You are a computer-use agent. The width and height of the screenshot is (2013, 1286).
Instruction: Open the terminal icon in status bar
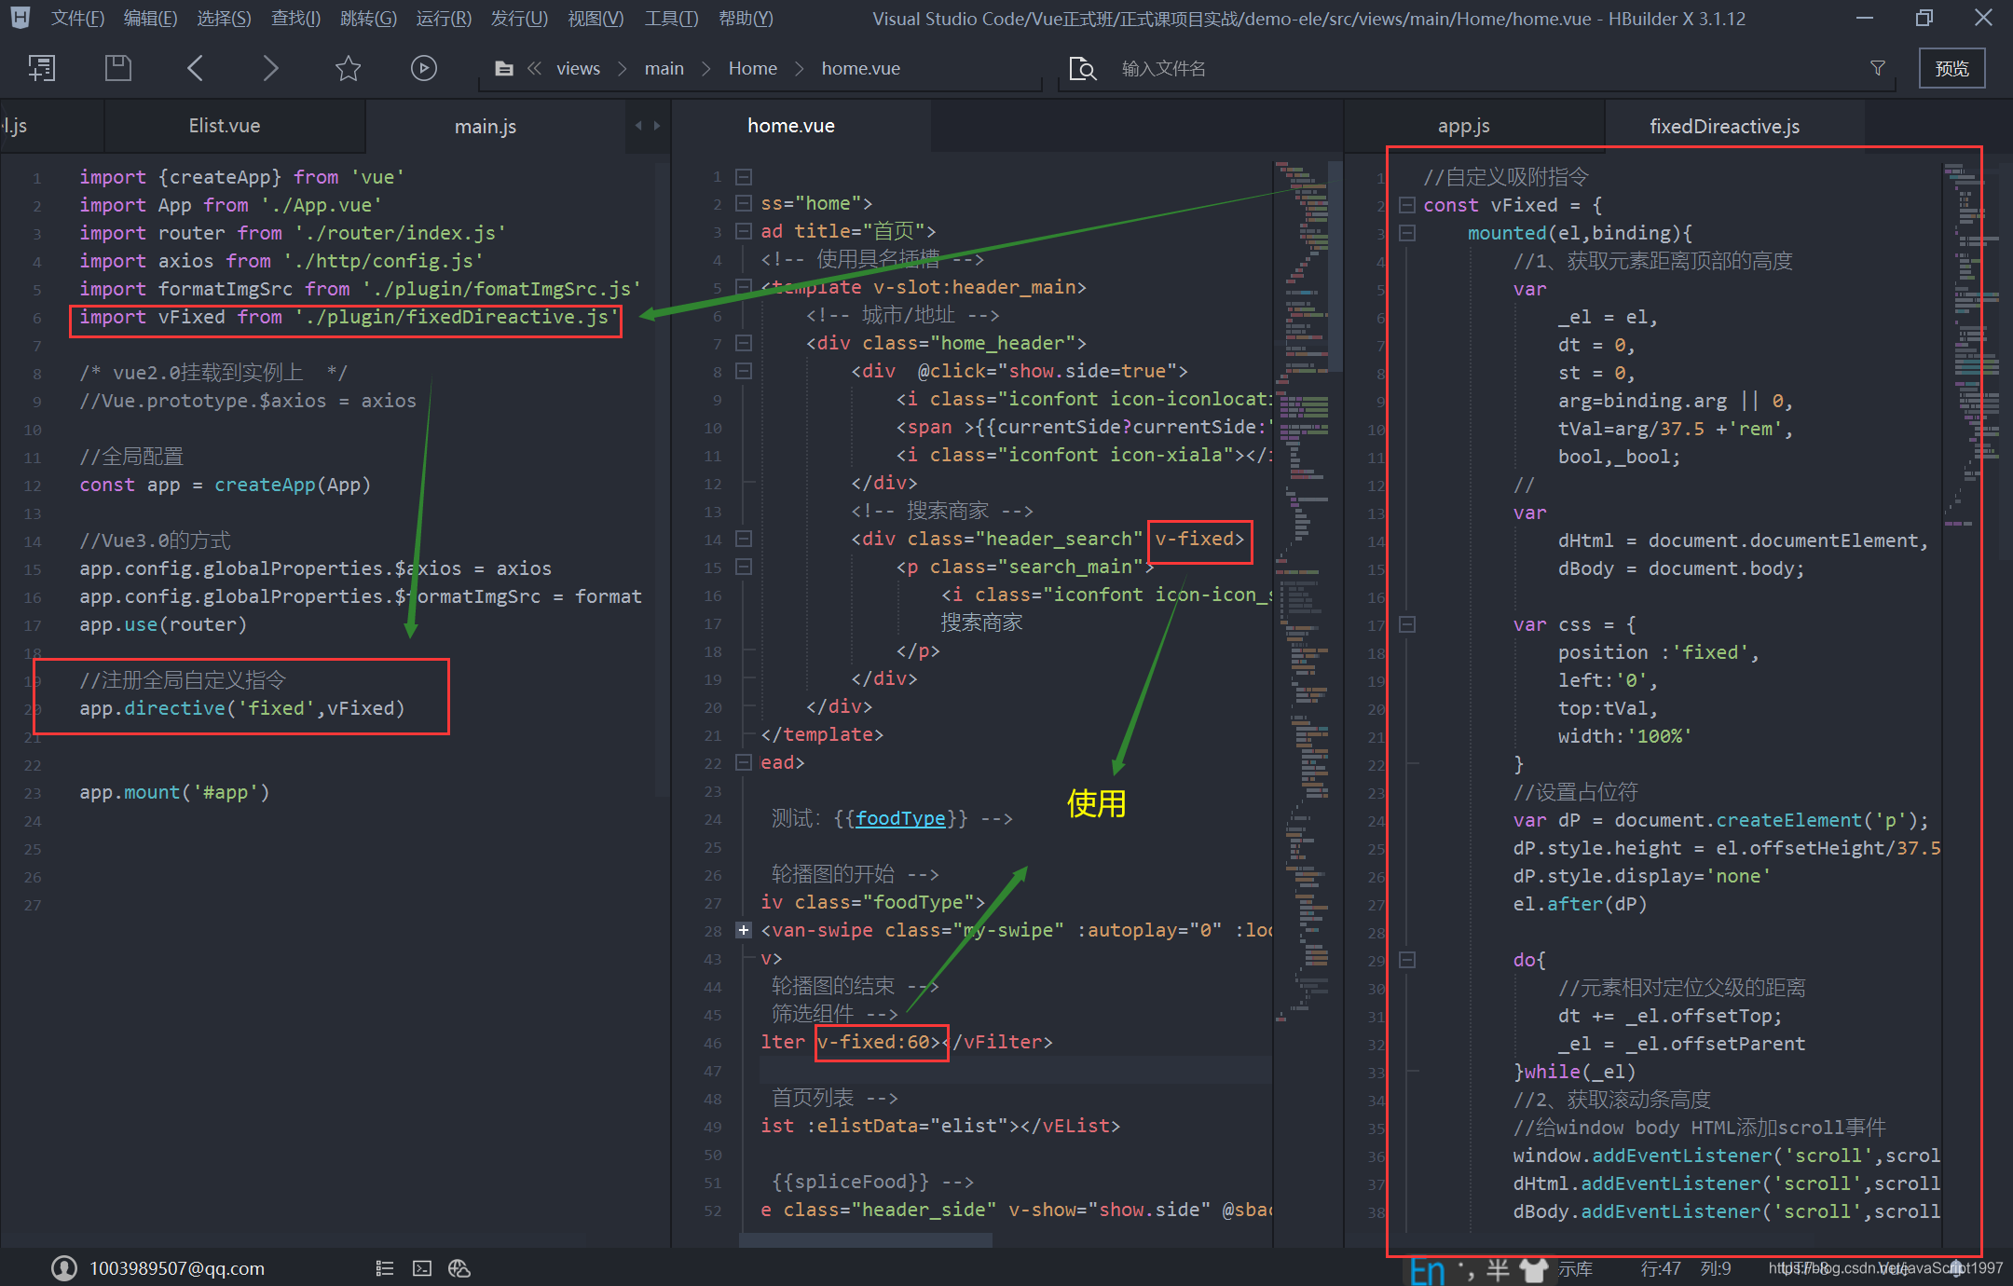click(422, 1268)
